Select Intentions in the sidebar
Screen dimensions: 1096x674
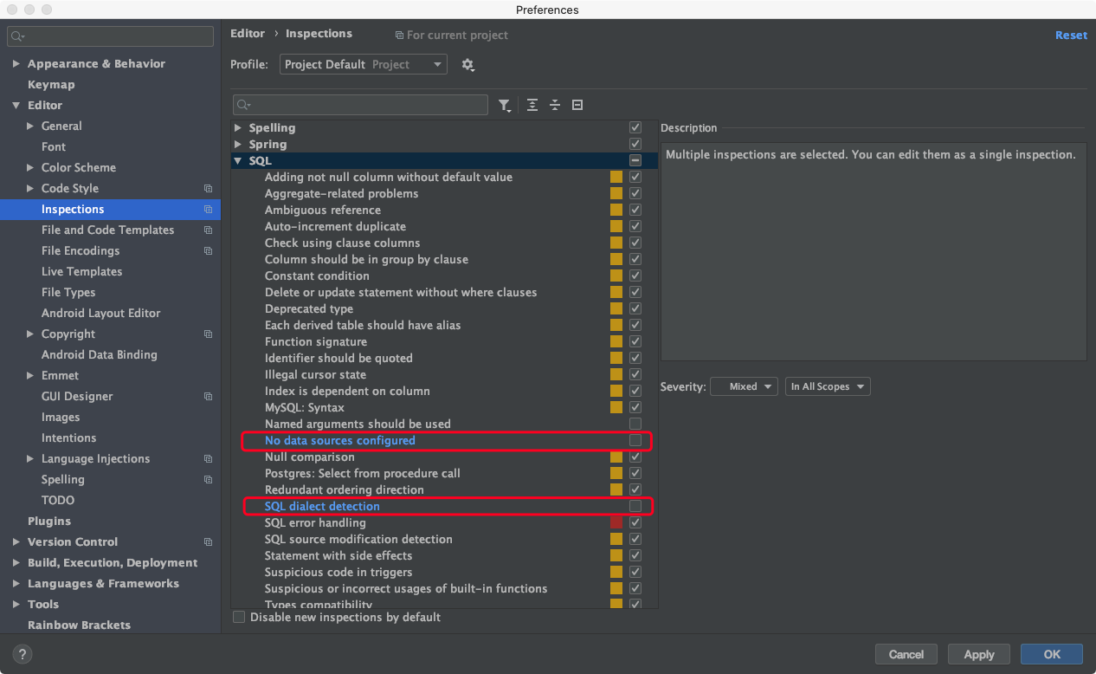click(x=68, y=438)
